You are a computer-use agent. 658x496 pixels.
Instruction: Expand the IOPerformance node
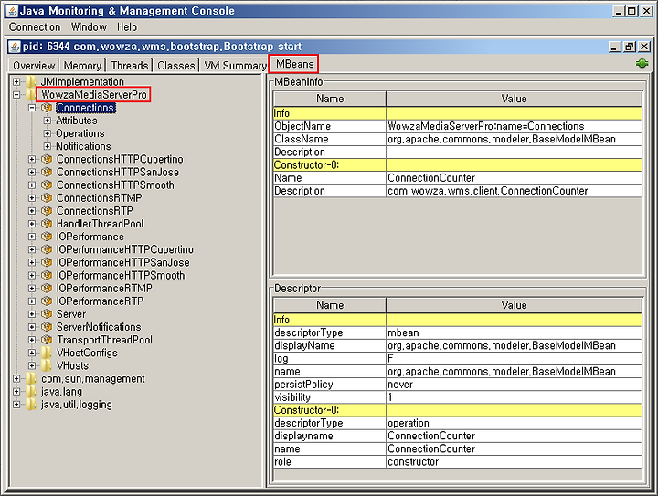point(32,237)
